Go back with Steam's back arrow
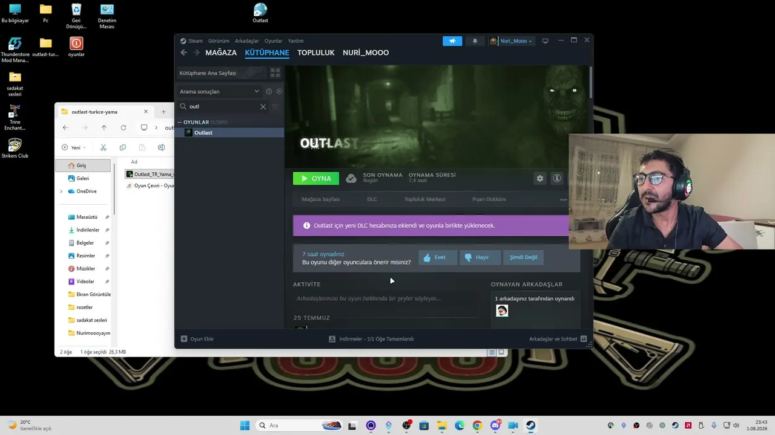 click(184, 53)
